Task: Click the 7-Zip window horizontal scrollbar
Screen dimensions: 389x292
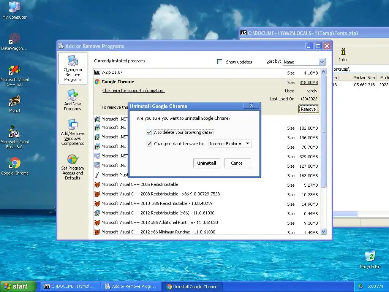Action: click(346, 214)
